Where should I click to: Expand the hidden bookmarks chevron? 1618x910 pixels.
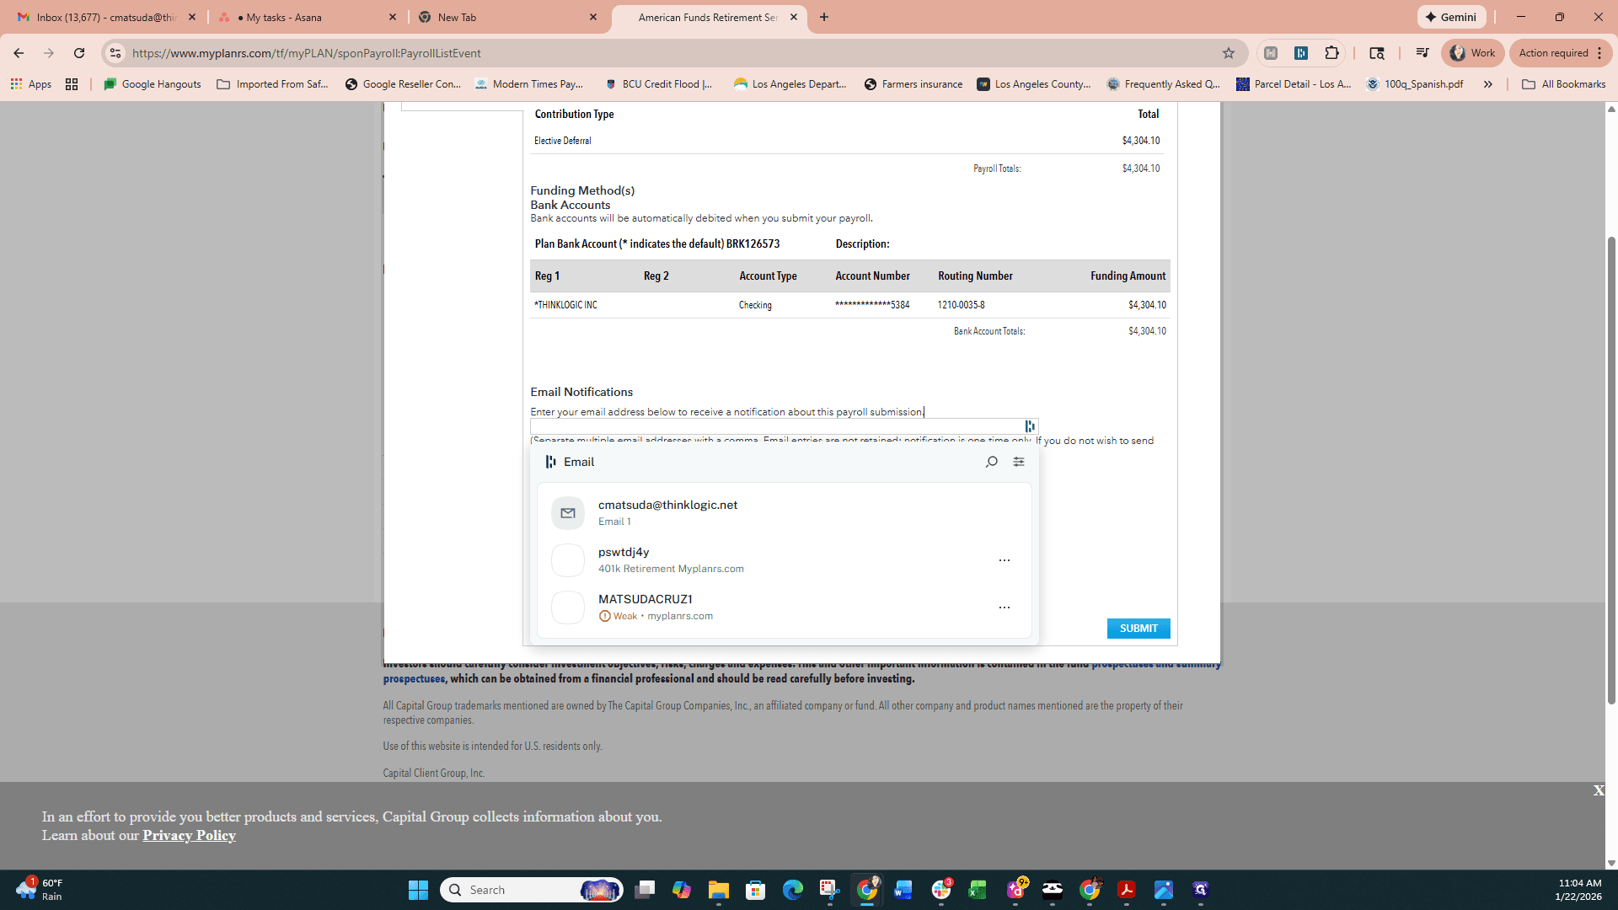1488,84
